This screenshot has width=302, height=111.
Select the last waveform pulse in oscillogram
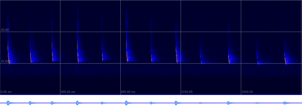pos(285,103)
